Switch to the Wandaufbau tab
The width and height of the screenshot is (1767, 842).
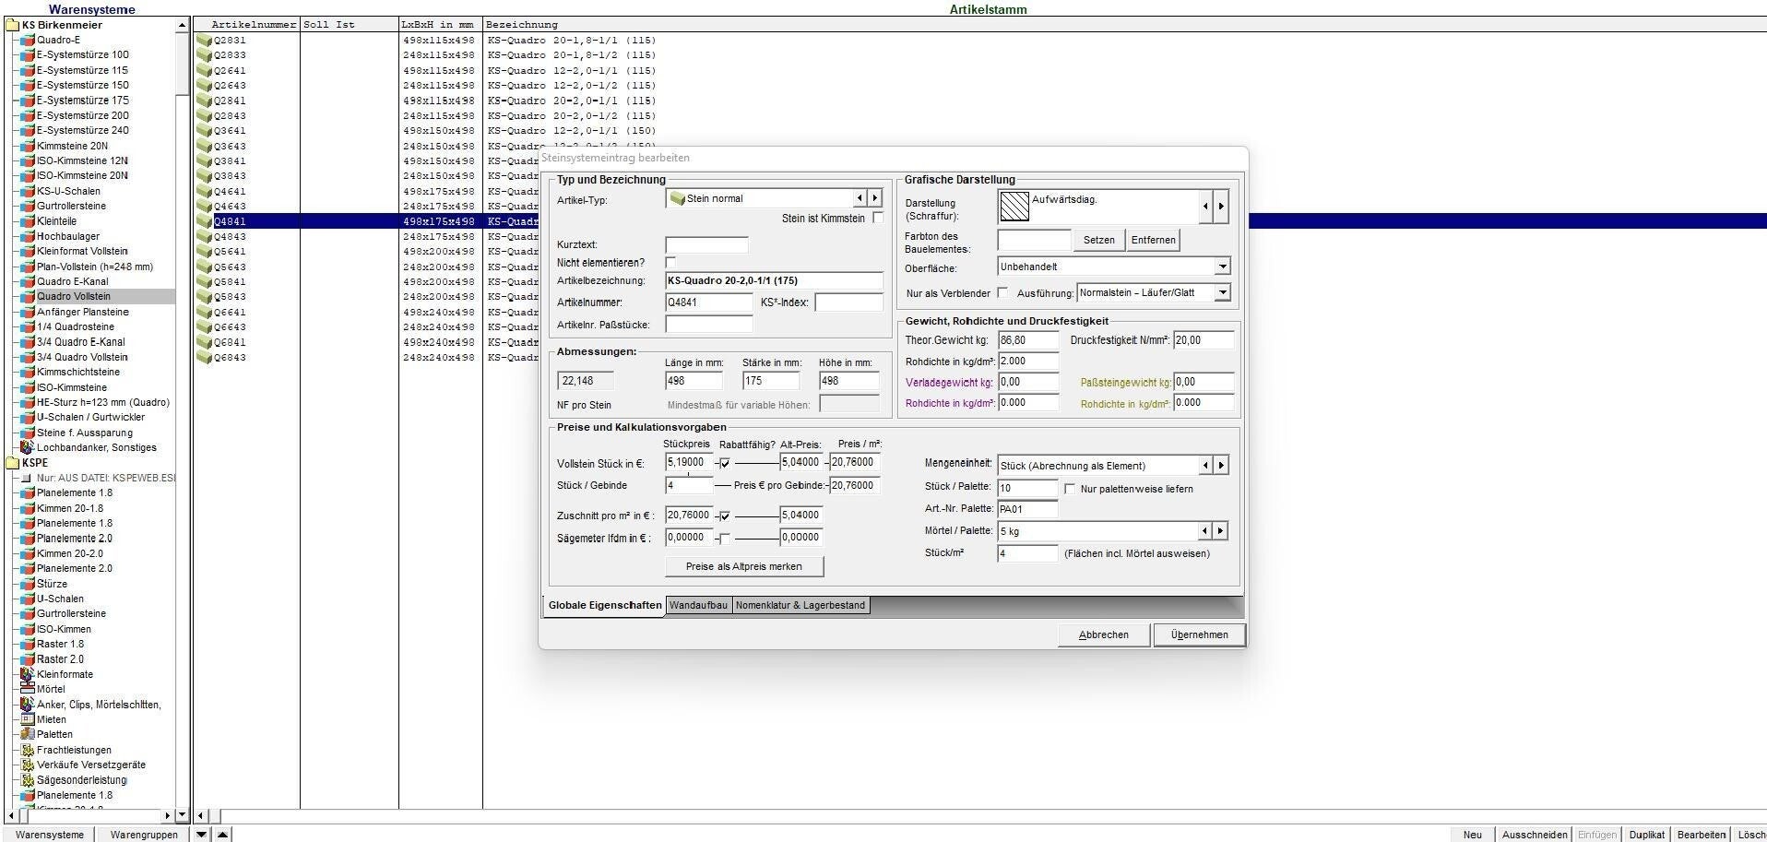click(698, 605)
